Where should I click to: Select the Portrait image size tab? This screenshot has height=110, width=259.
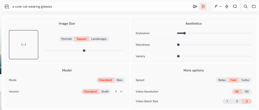67,39
